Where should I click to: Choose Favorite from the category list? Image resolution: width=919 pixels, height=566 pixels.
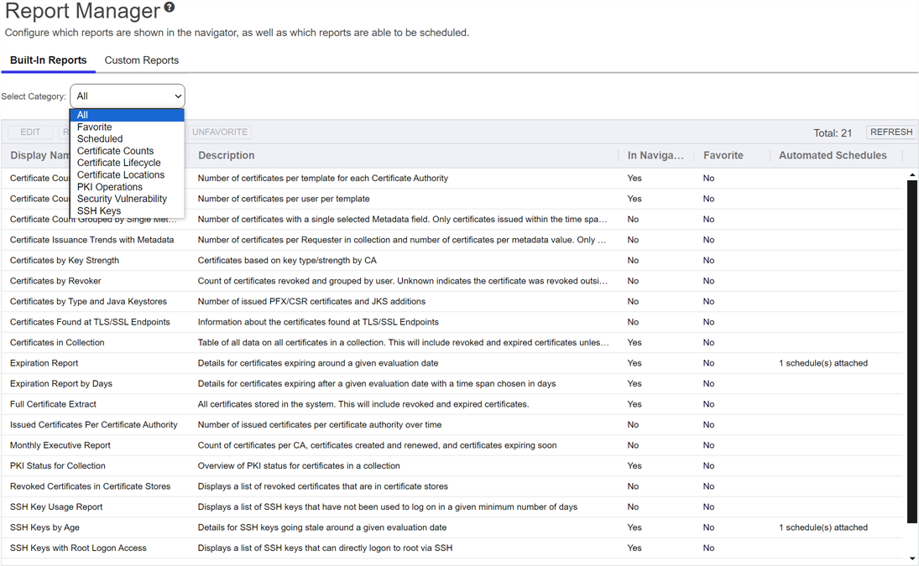point(94,127)
